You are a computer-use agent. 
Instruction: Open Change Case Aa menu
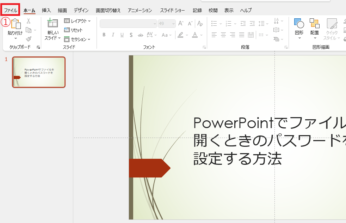coord(166,35)
